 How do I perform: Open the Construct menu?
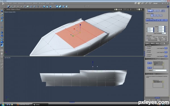tap(29, 3)
